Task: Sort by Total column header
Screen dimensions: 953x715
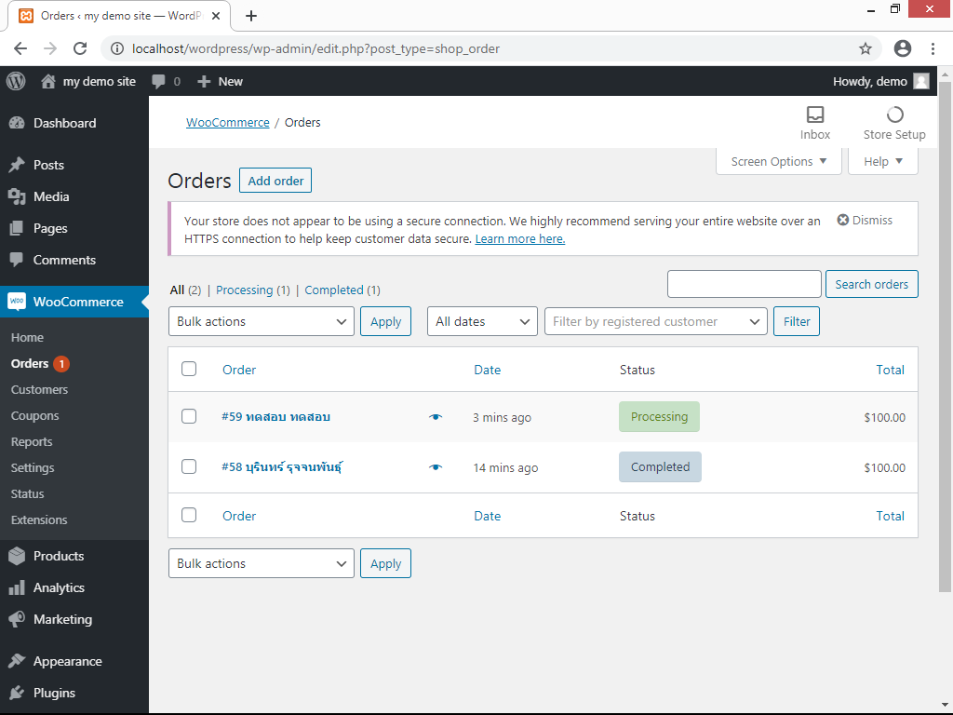Action: tap(891, 370)
